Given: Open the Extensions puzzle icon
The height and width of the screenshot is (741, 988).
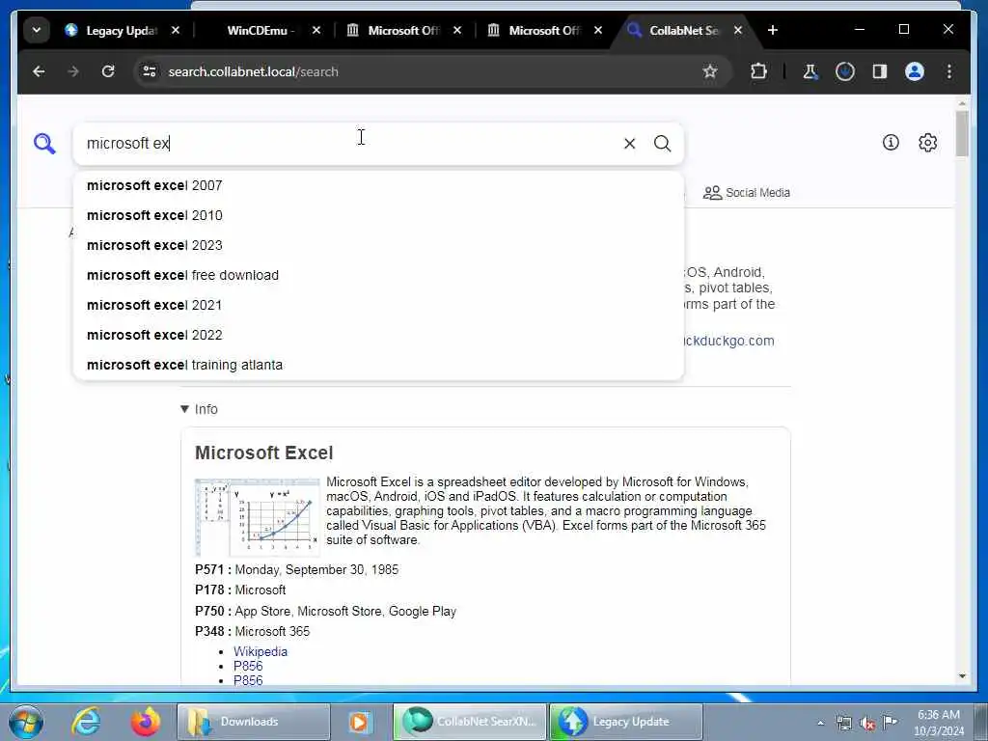Looking at the screenshot, I should point(758,71).
